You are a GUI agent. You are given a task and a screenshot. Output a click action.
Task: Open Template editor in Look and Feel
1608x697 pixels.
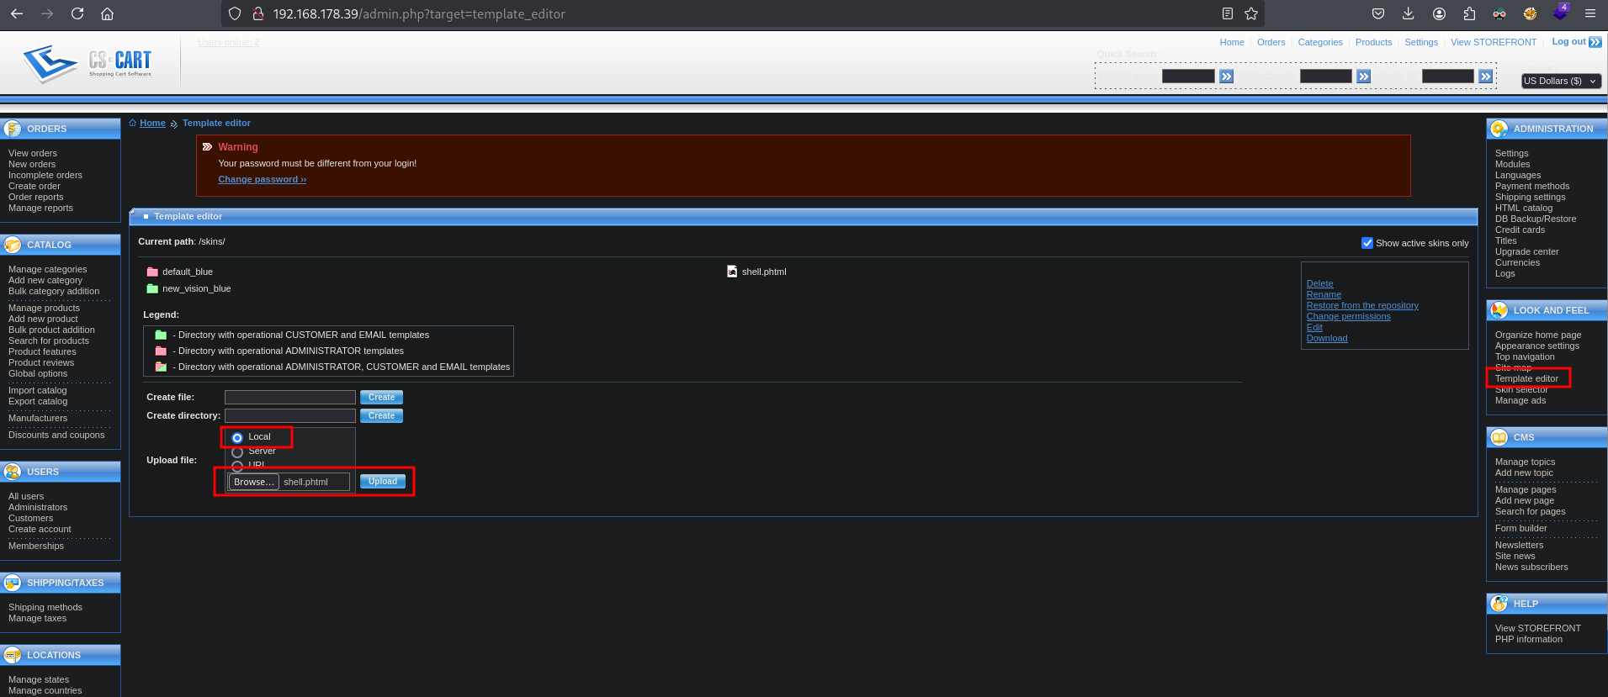(x=1526, y=378)
